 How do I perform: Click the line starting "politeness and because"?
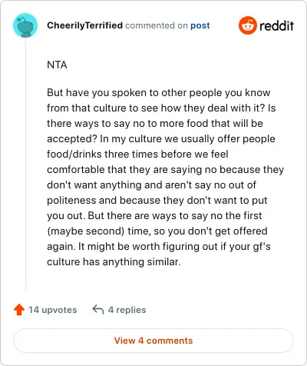point(157,200)
